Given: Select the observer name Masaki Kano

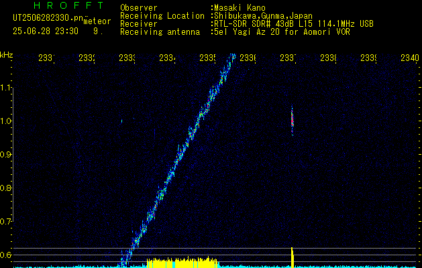Looking at the screenshot, I should click(238, 8).
